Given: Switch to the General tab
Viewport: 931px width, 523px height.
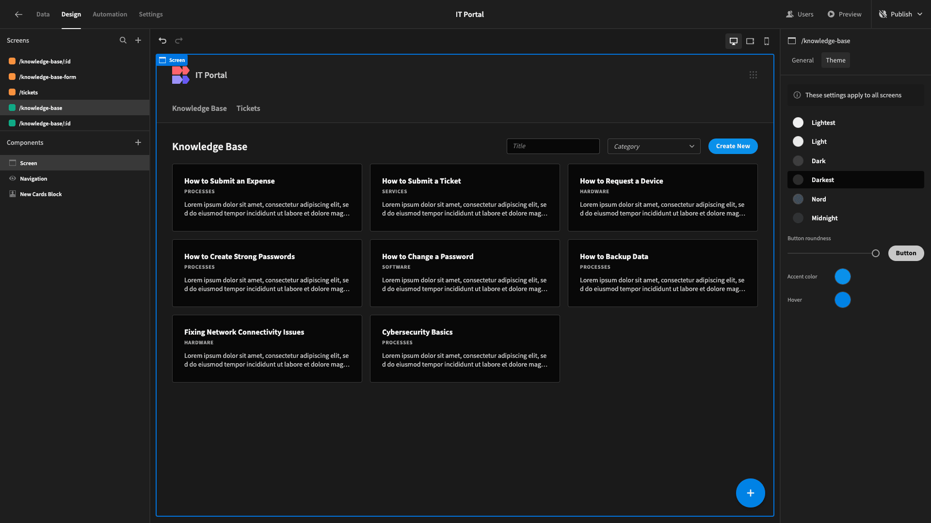Looking at the screenshot, I should 803,61.
